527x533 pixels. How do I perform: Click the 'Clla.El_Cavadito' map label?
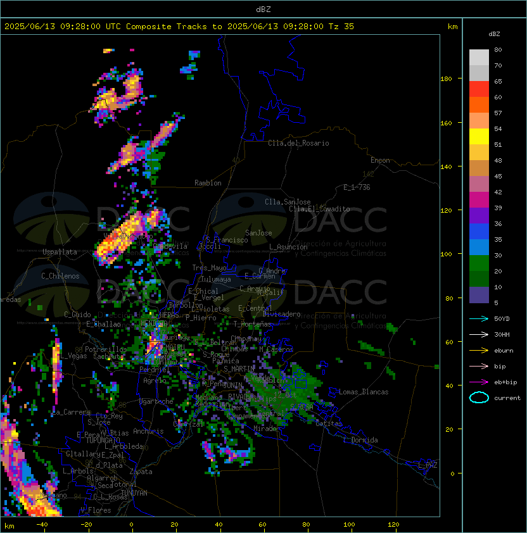(x=319, y=209)
